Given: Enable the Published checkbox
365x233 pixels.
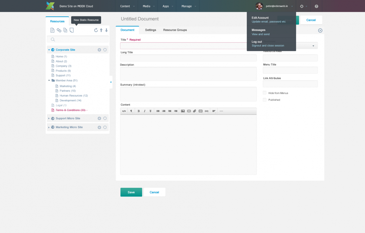Looking at the screenshot, I should (265, 100).
